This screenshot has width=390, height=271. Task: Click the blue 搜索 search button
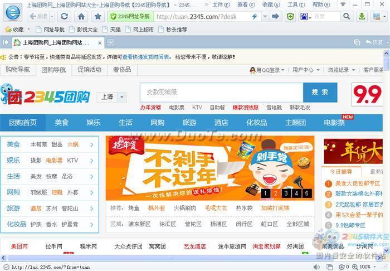pyautogui.click(x=320, y=92)
